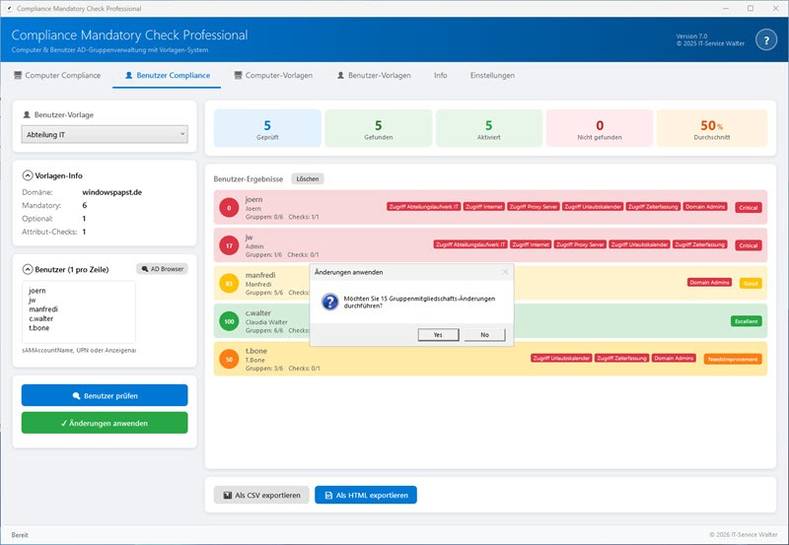Close the Änderungen anwenden dialog with X

[x=505, y=271]
